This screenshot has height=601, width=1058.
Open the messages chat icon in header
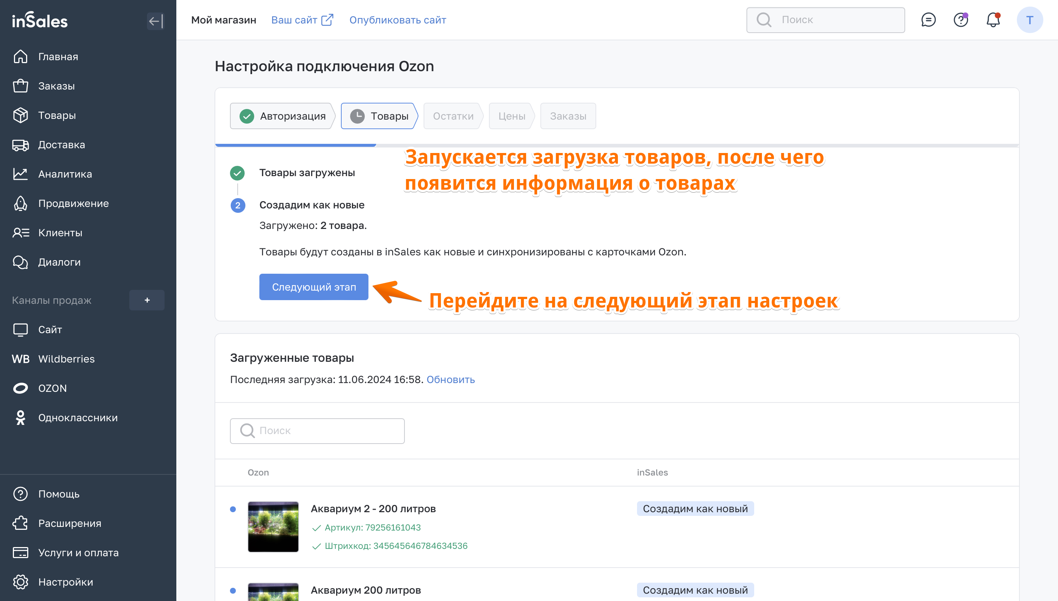928,20
